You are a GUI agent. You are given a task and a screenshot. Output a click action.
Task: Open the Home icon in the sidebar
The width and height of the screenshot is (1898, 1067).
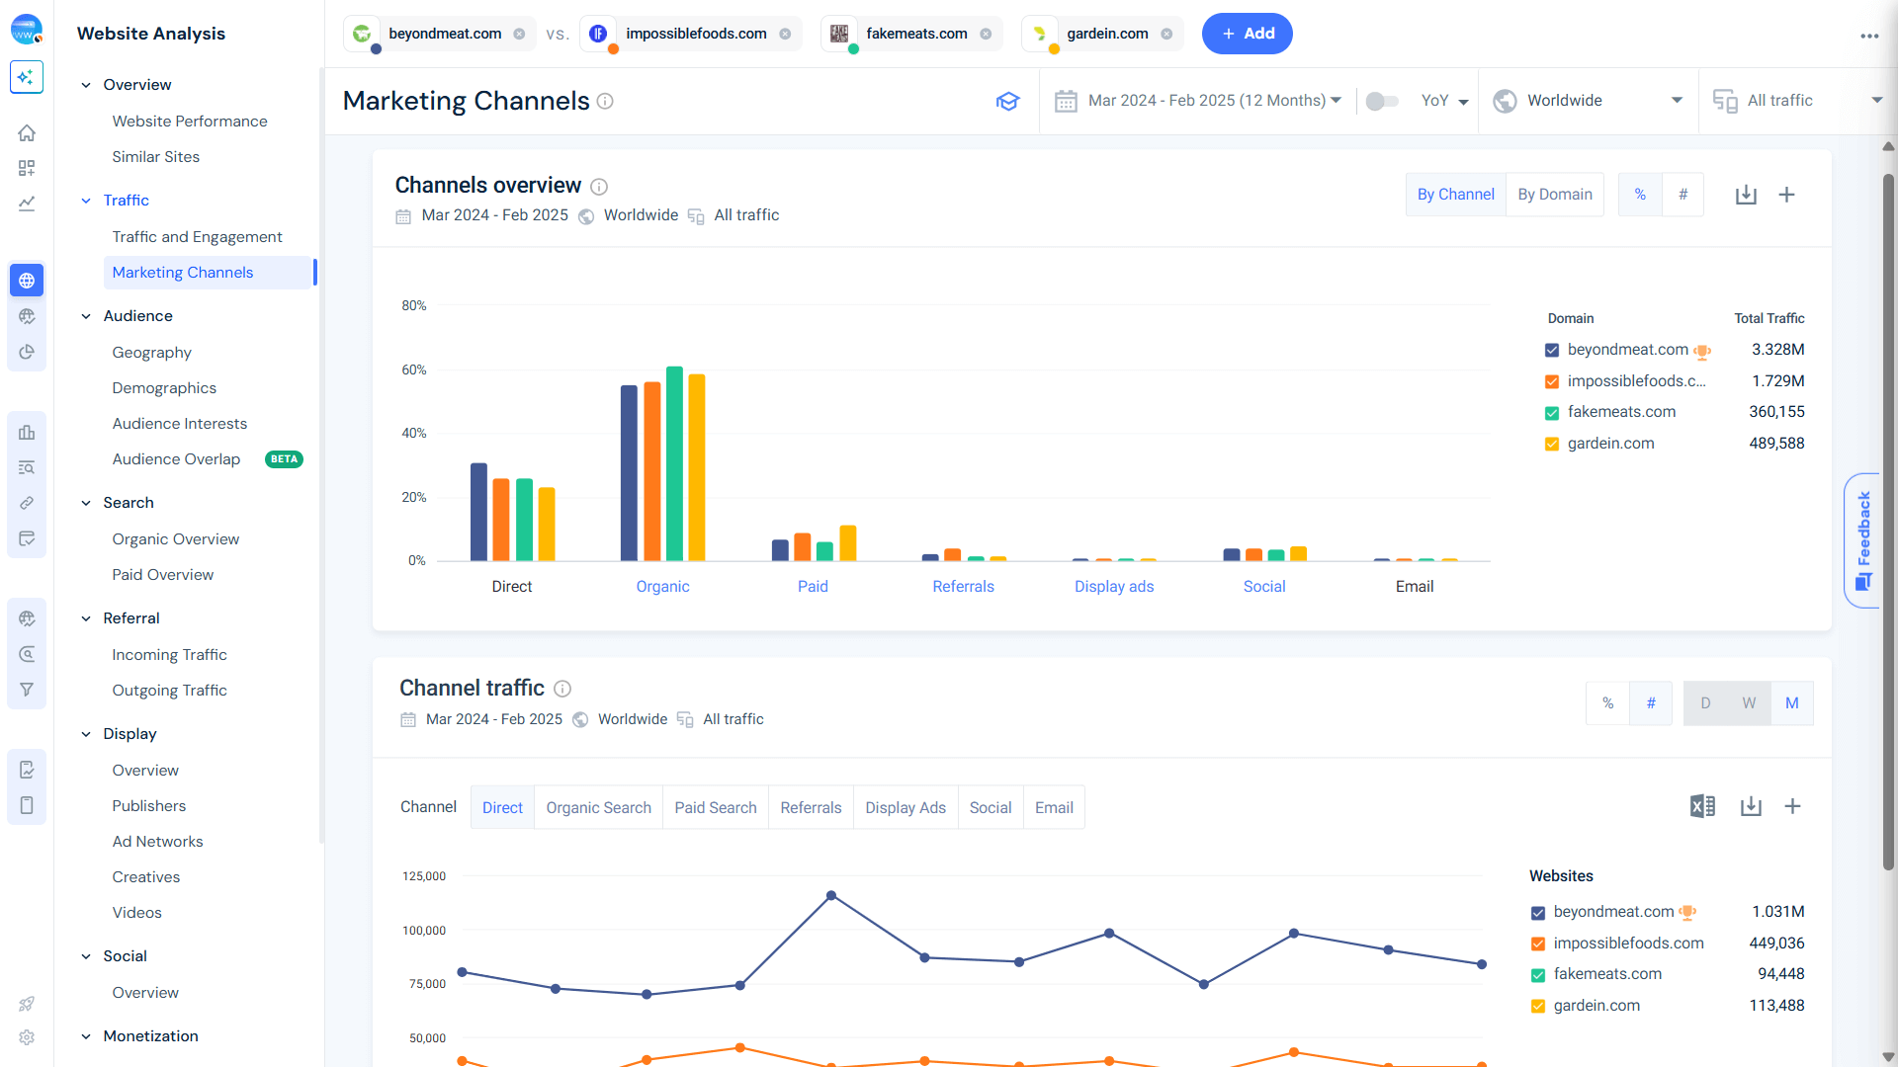(x=27, y=132)
